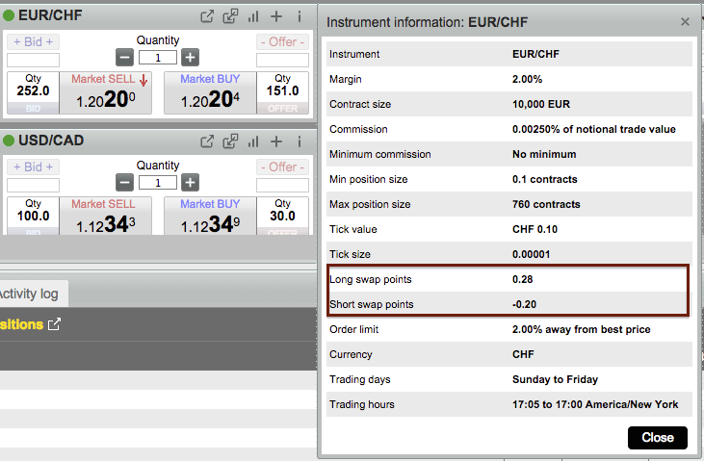Click the EUR/CHF panel title
The image size is (704, 461).
(x=50, y=15)
